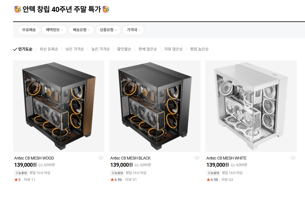The height and width of the screenshot is (197, 305).
Task: Click the white Antec C8 case thumbnail
Action: coord(251,106)
